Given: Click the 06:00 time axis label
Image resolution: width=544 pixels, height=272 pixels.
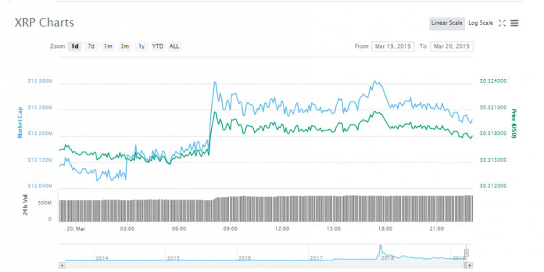Looking at the screenshot, I should click(179, 228).
